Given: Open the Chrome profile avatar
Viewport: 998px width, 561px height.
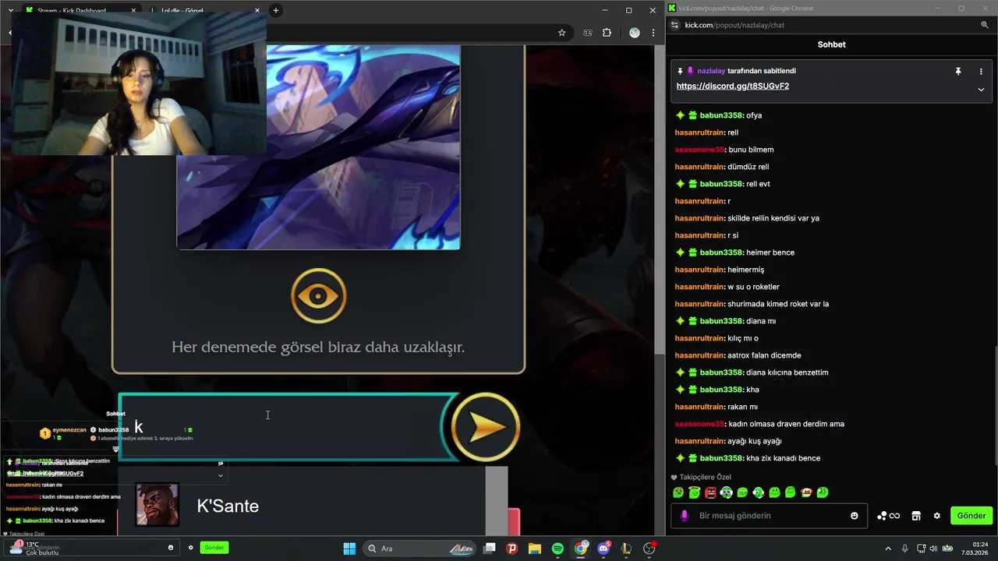Looking at the screenshot, I should pos(634,33).
